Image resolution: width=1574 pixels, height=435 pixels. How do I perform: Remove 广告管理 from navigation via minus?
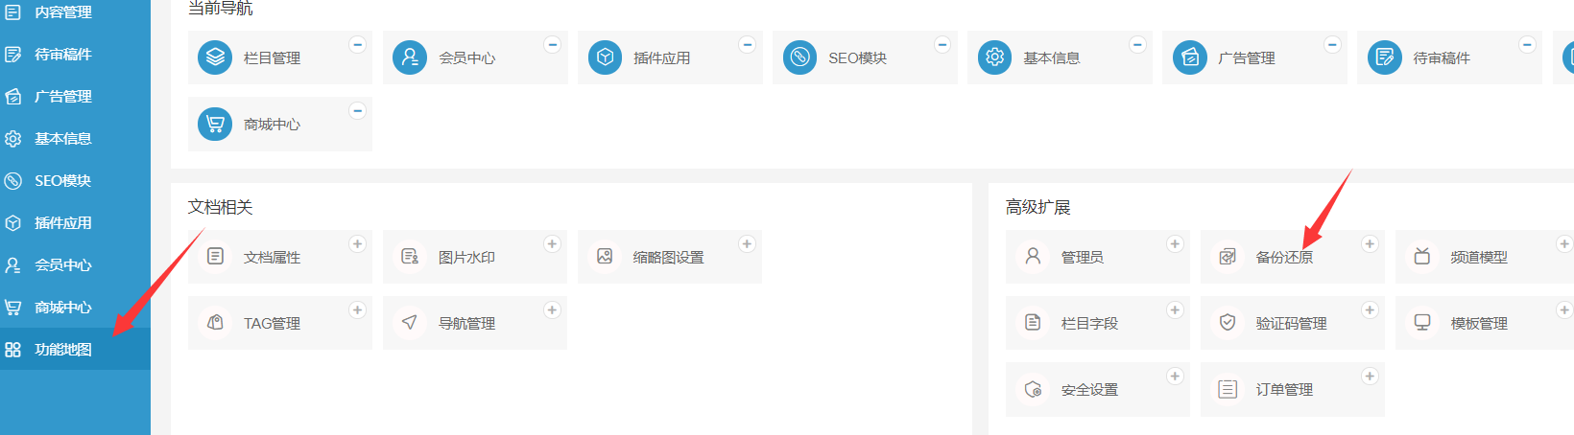click(1332, 45)
